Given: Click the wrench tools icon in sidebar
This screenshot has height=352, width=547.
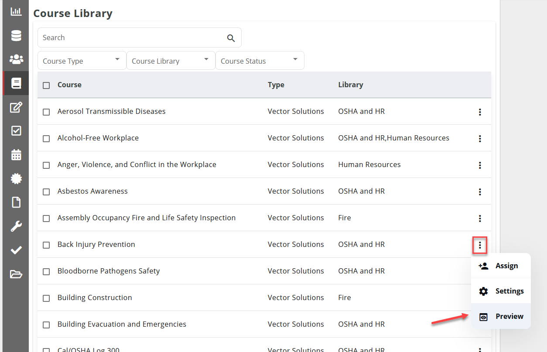Looking at the screenshot, I should 16,226.
